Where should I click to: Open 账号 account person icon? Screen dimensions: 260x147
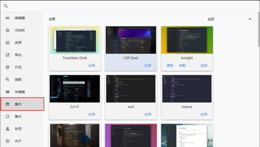point(8,129)
